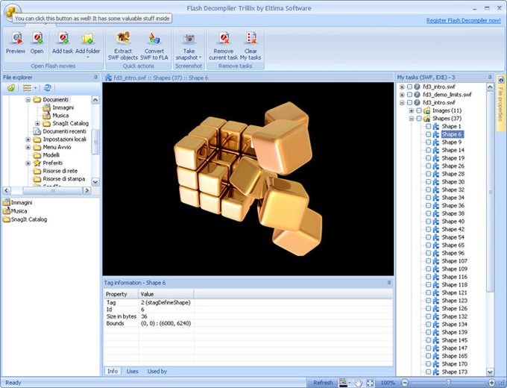Click the fit-to-window icon in status bar
This screenshot has width=507, height=388.
pos(370,383)
